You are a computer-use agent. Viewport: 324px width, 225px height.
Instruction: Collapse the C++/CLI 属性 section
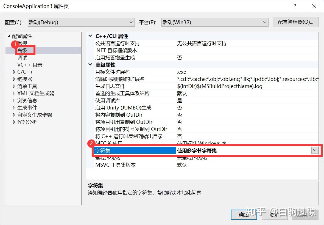90,36
